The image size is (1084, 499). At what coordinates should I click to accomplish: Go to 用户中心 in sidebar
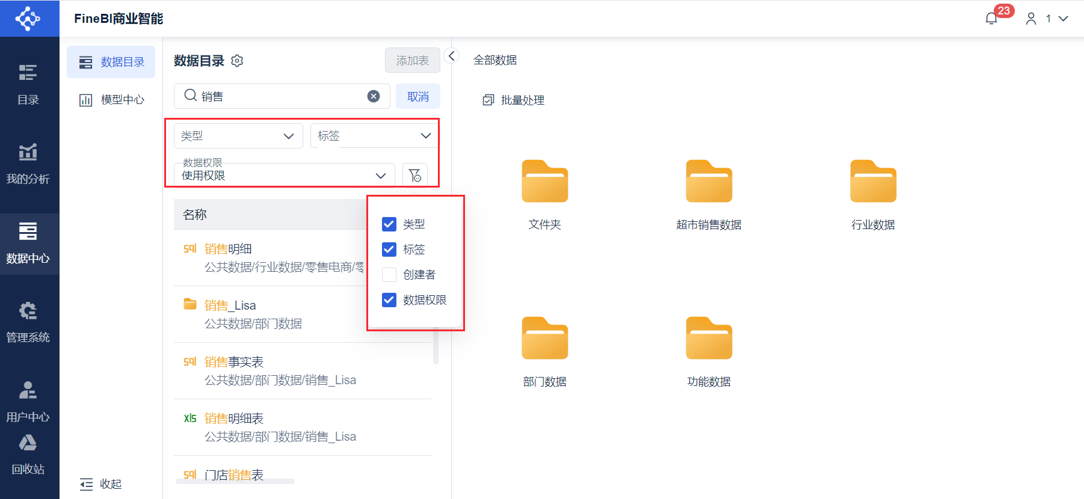28,402
